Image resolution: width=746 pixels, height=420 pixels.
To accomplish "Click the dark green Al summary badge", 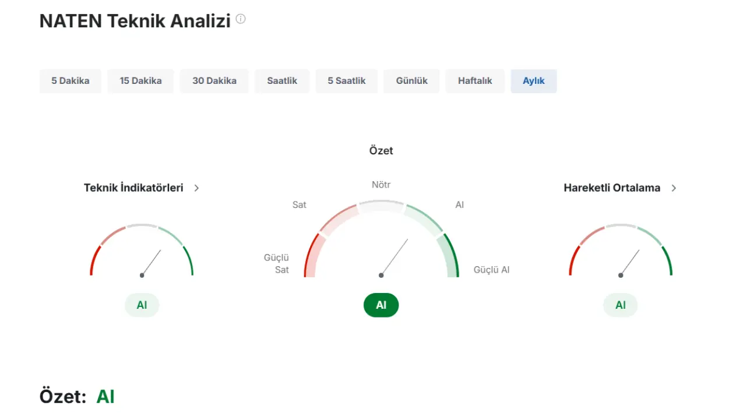I will pyautogui.click(x=381, y=305).
